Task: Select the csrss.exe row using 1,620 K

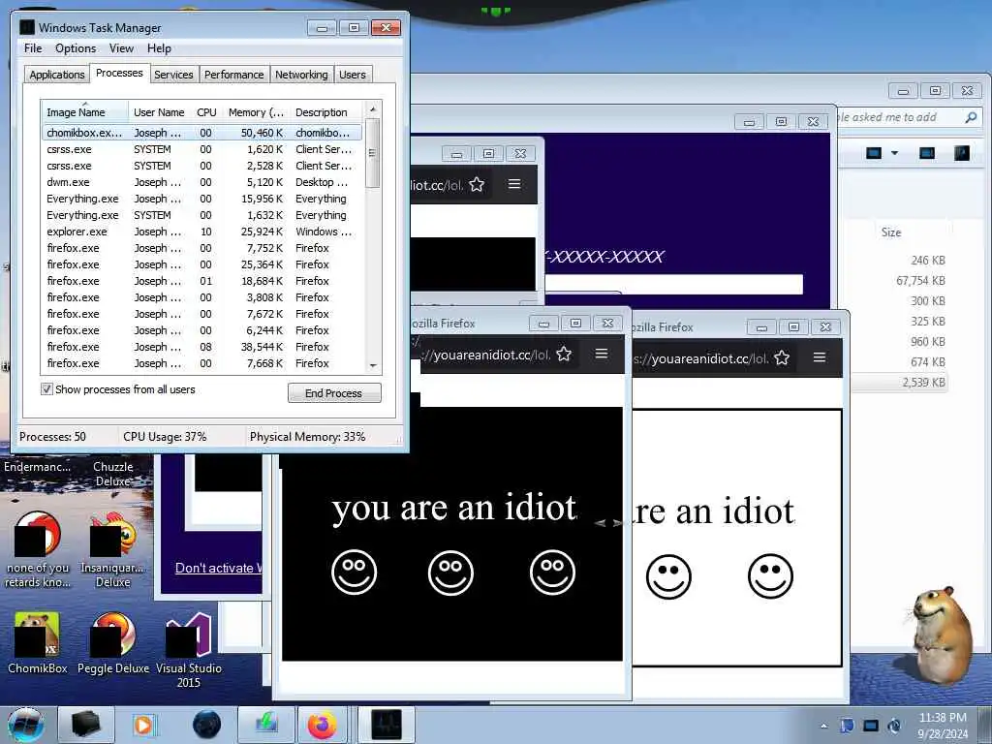Action: point(202,149)
